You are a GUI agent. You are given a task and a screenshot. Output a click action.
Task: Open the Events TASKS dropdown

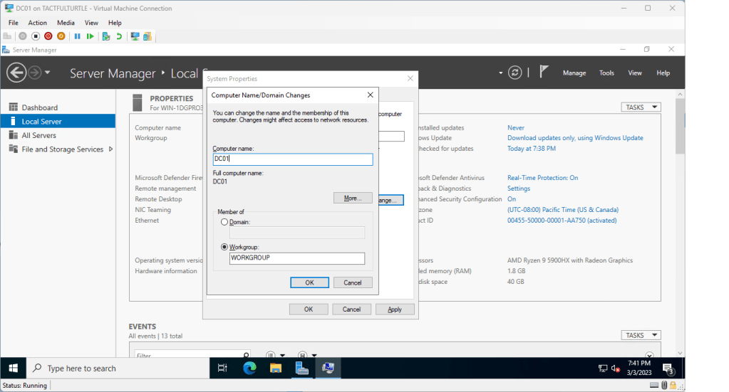tap(641, 335)
